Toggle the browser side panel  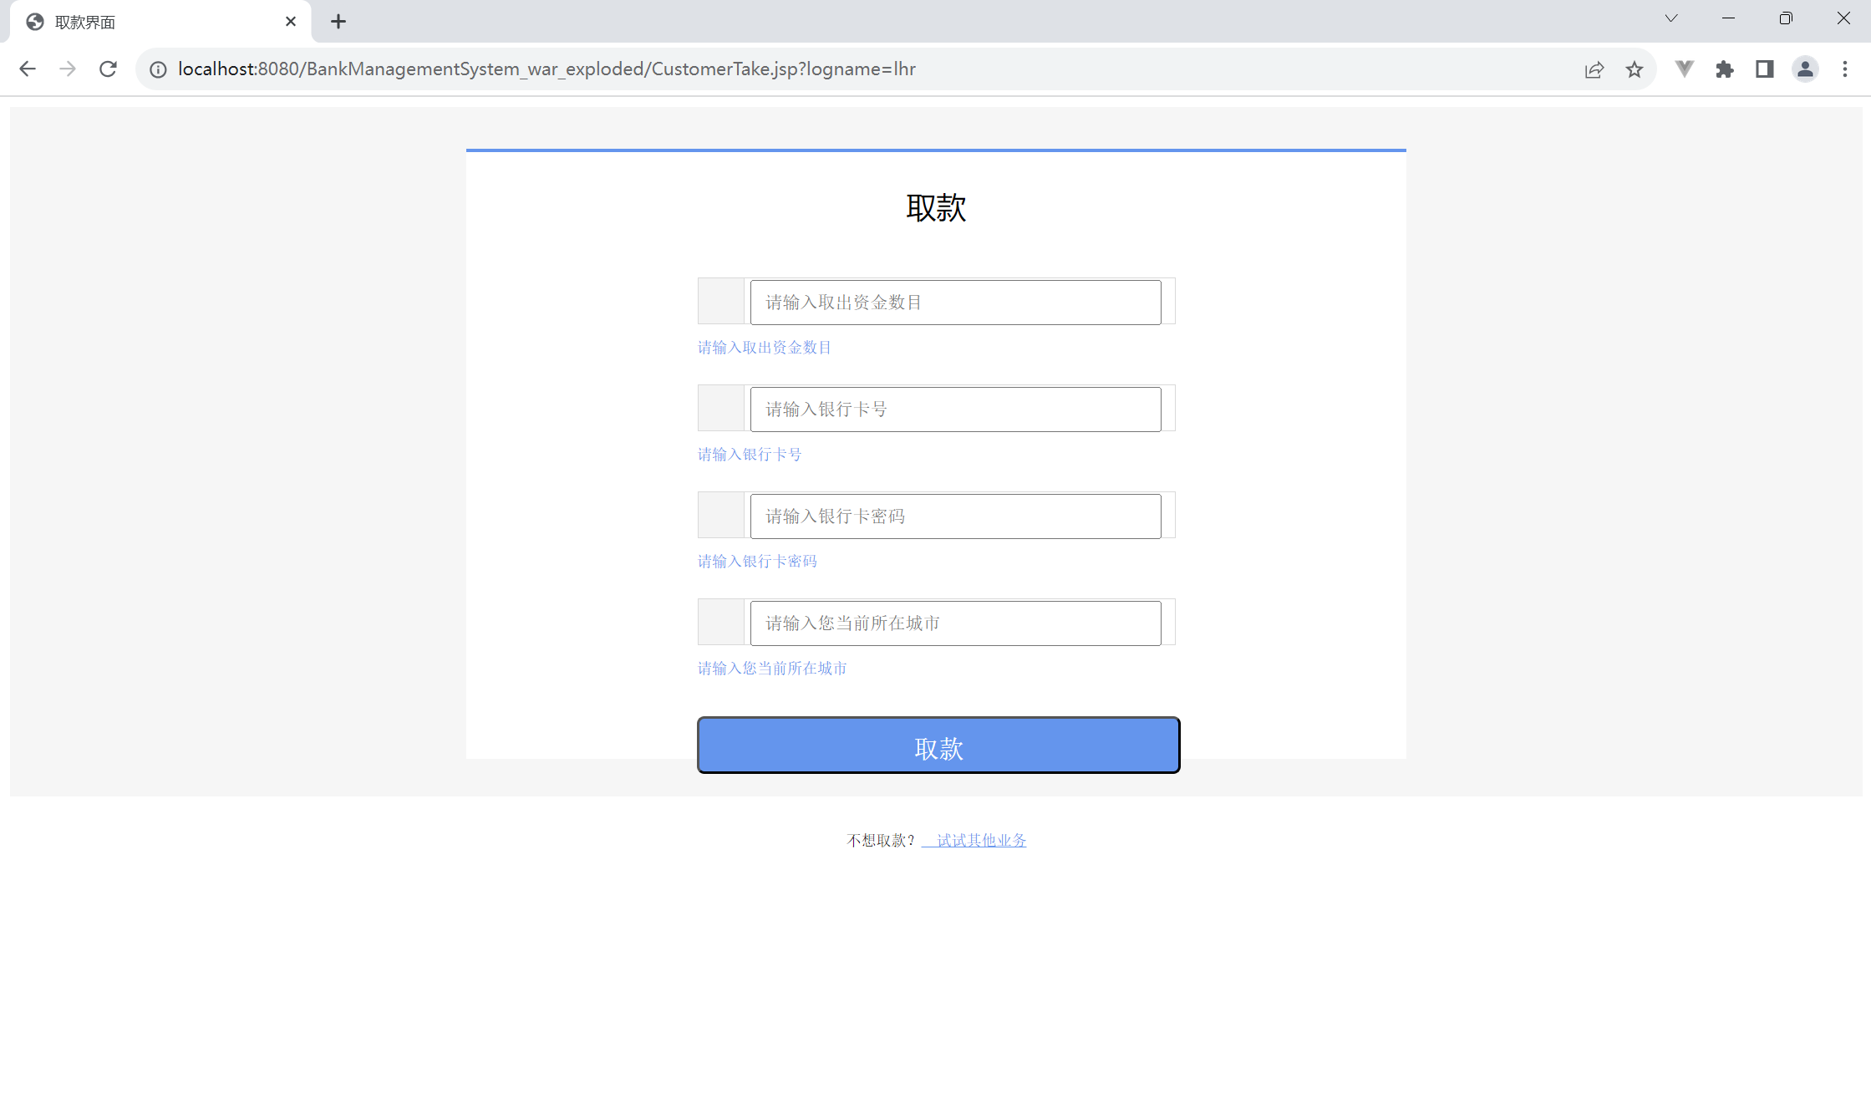point(1765,69)
